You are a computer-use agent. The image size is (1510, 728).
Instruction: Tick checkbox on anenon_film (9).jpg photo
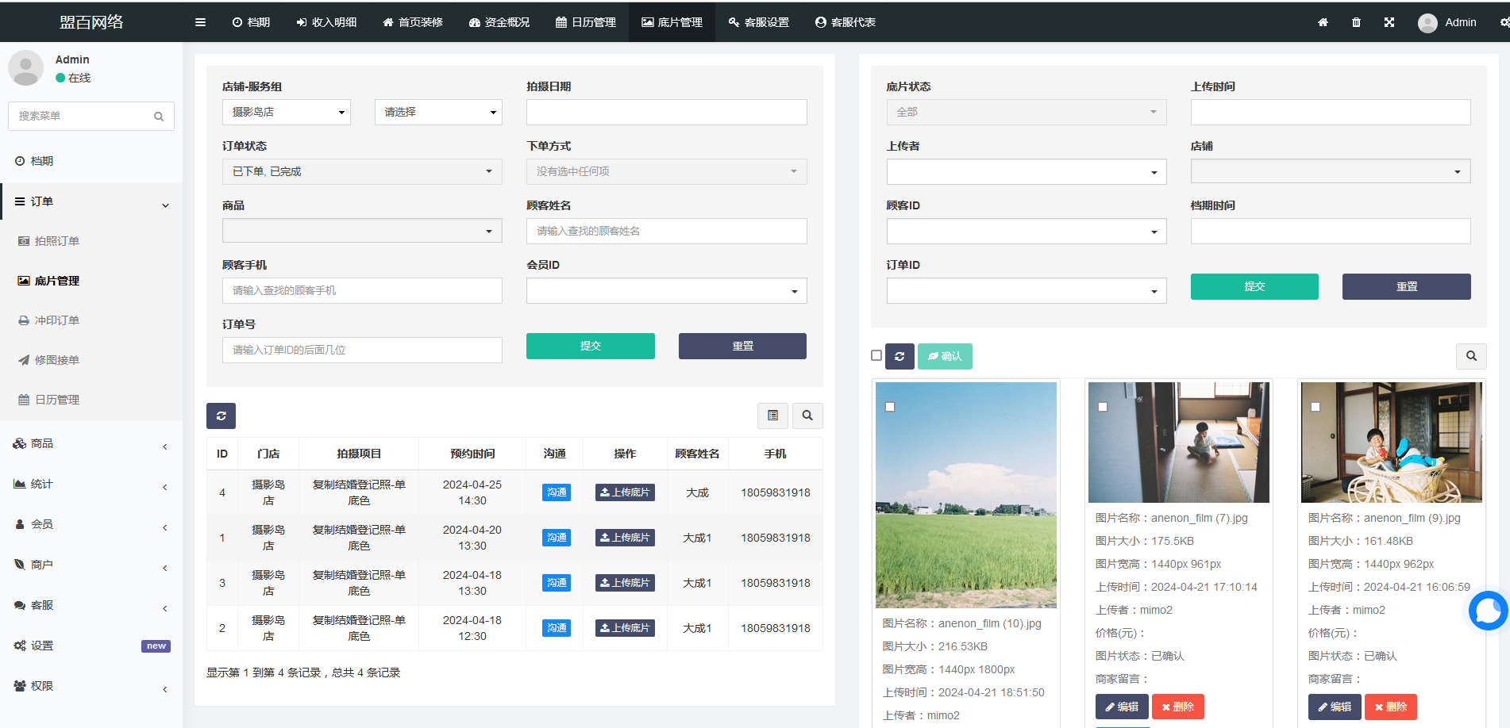[1315, 407]
